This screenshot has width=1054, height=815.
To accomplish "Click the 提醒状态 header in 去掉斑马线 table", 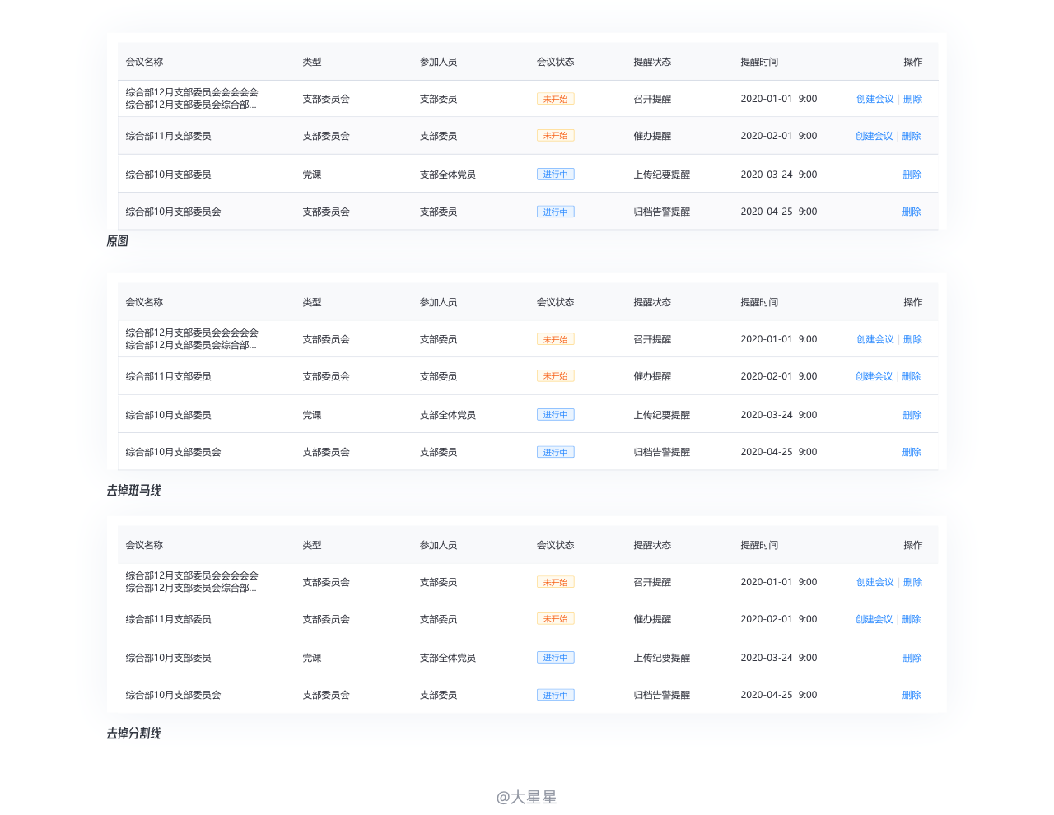I will click(x=652, y=302).
